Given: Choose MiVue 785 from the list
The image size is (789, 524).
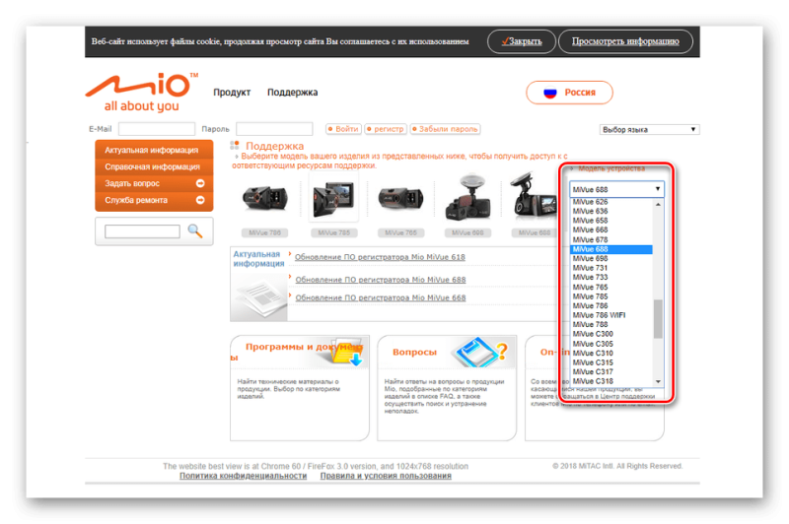Looking at the screenshot, I should (611, 296).
